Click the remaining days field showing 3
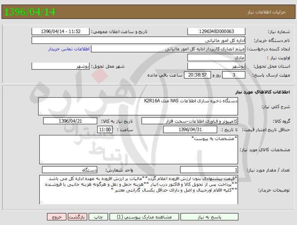This screenshot has height=225, width=297. [233, 75]
